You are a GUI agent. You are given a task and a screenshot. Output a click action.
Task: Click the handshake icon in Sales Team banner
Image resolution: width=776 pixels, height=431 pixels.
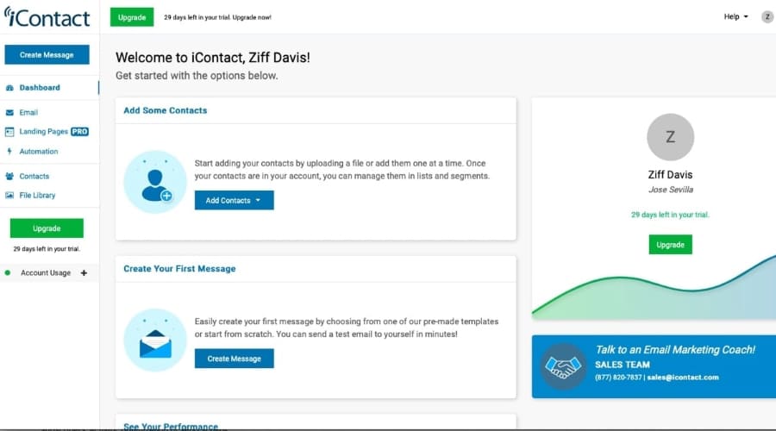point(563,366)
